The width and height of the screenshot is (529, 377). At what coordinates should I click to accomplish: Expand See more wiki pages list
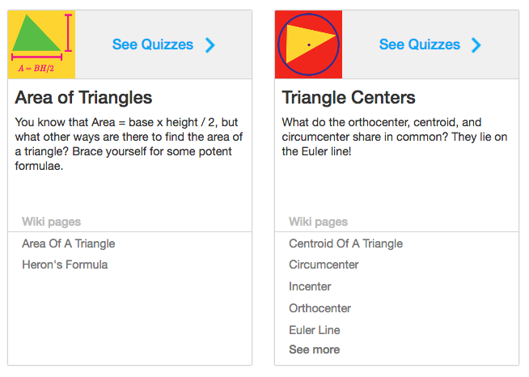click(314, 349)
